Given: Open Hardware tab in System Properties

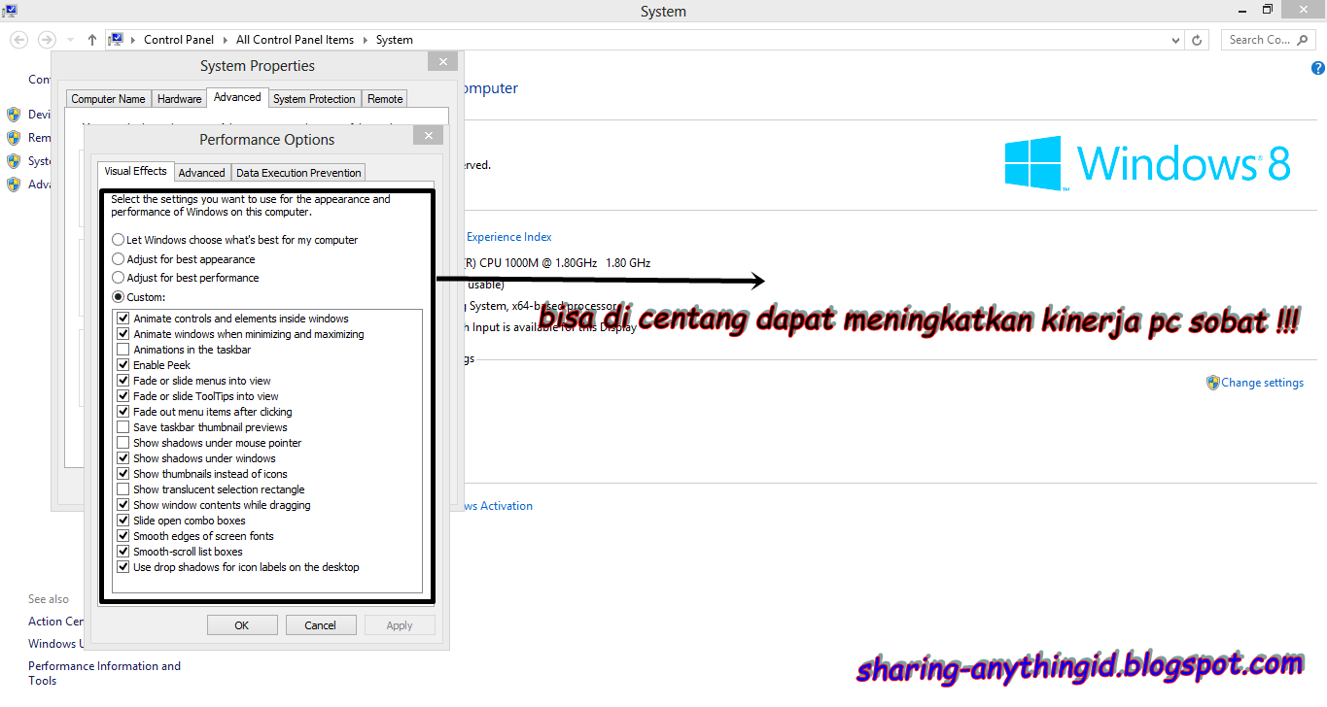Looking at the screenshot, I should (180, 99).
